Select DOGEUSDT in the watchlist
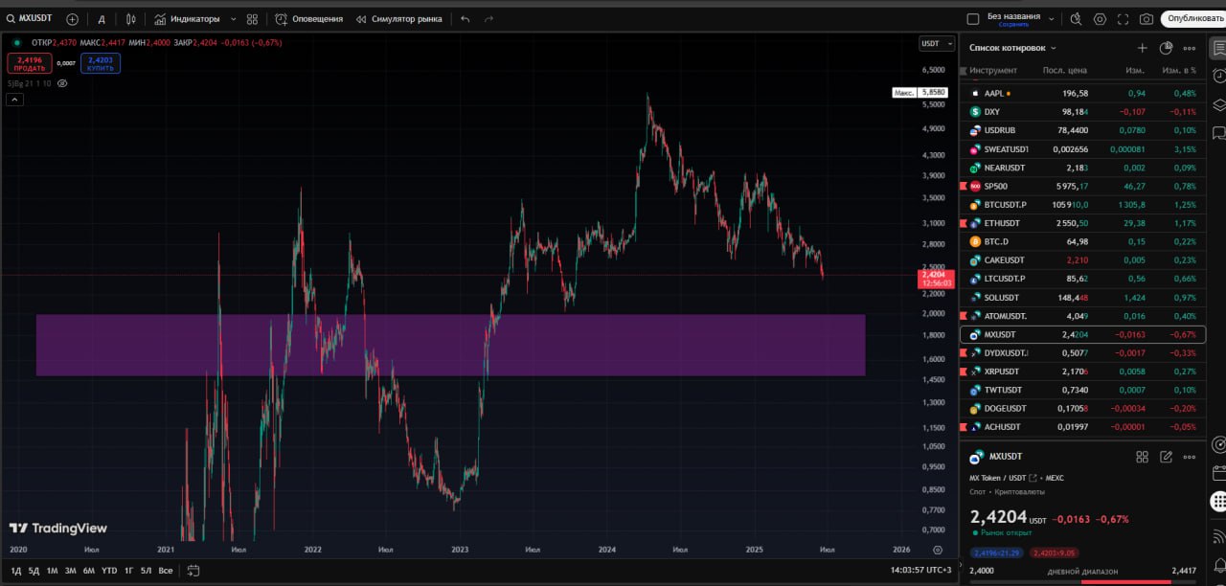This screenshot has width=1226, height=586. click(x=1082, y=409)
